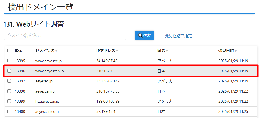
Task: Select domain hs.aeyescan.jp
Action: (47, 102)
